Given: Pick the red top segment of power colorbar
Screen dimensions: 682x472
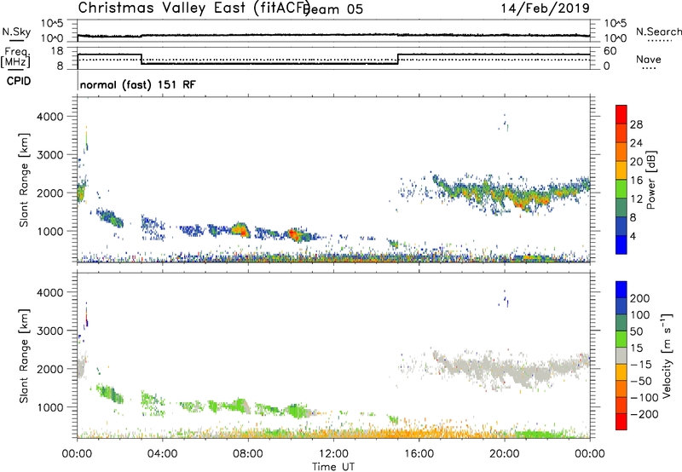Looking at the screenshot, I should 621,115.
